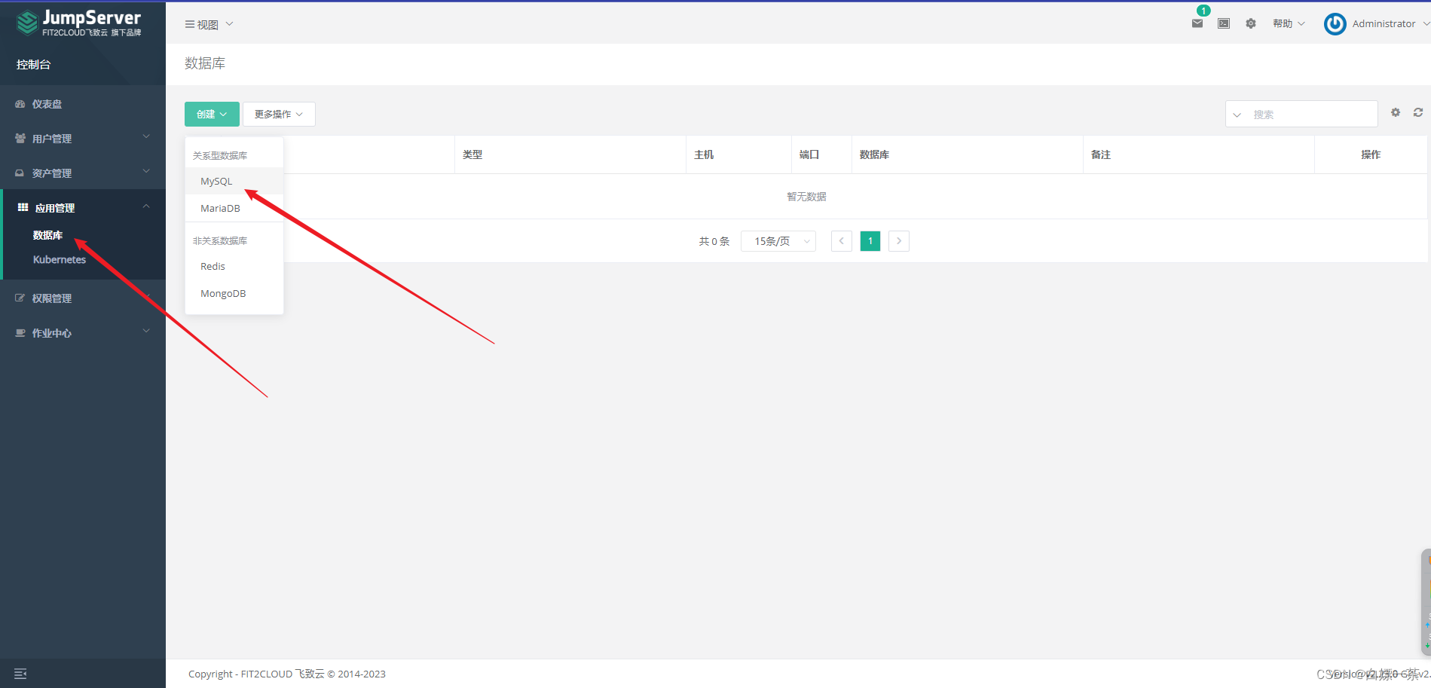Collapse the 应用管理 sidebar section
The image size is (1431, 688).
coord(83,208)
